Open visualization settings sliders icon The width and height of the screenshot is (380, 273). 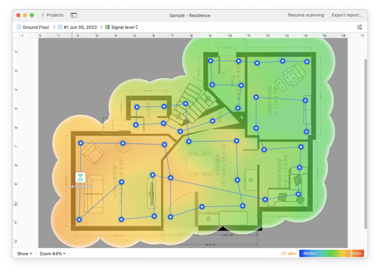click(360, 27)
